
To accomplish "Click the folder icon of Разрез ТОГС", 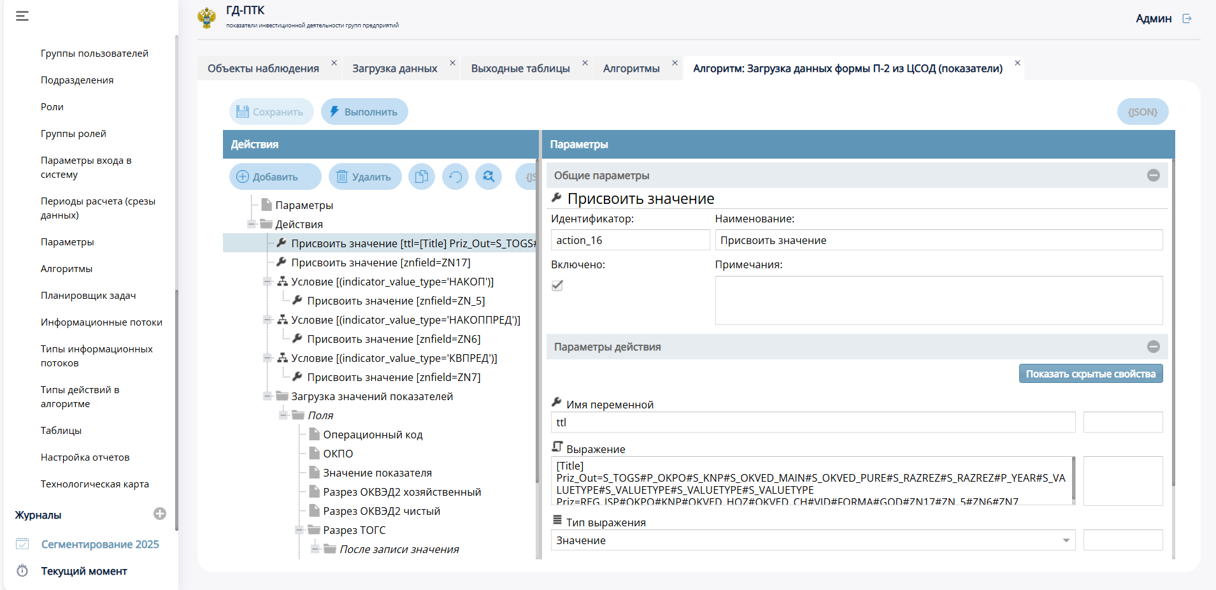I will pos(314,529).
